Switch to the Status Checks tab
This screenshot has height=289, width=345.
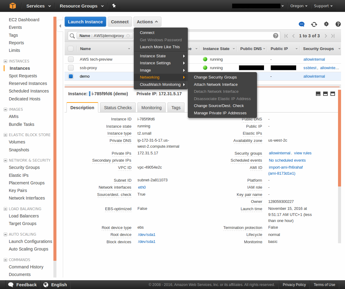(118, 108)
